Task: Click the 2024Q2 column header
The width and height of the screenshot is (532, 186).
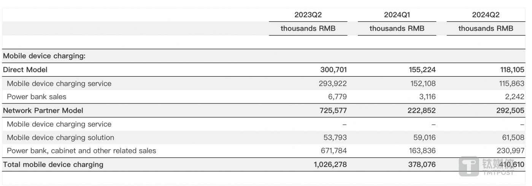Action: [486, 15]
